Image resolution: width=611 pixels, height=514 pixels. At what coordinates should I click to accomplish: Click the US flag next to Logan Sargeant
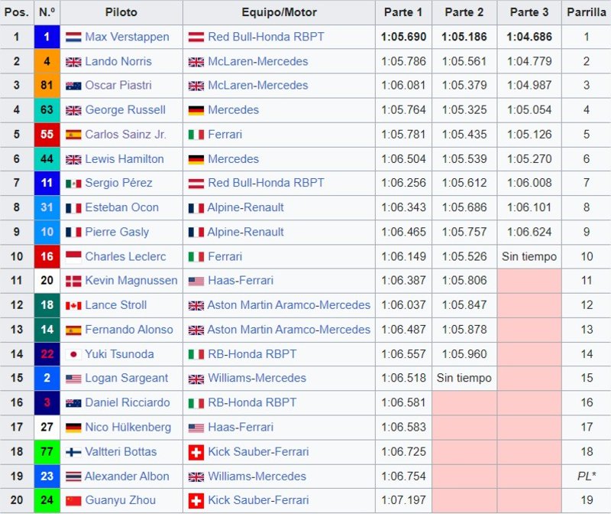click(73, 378)
